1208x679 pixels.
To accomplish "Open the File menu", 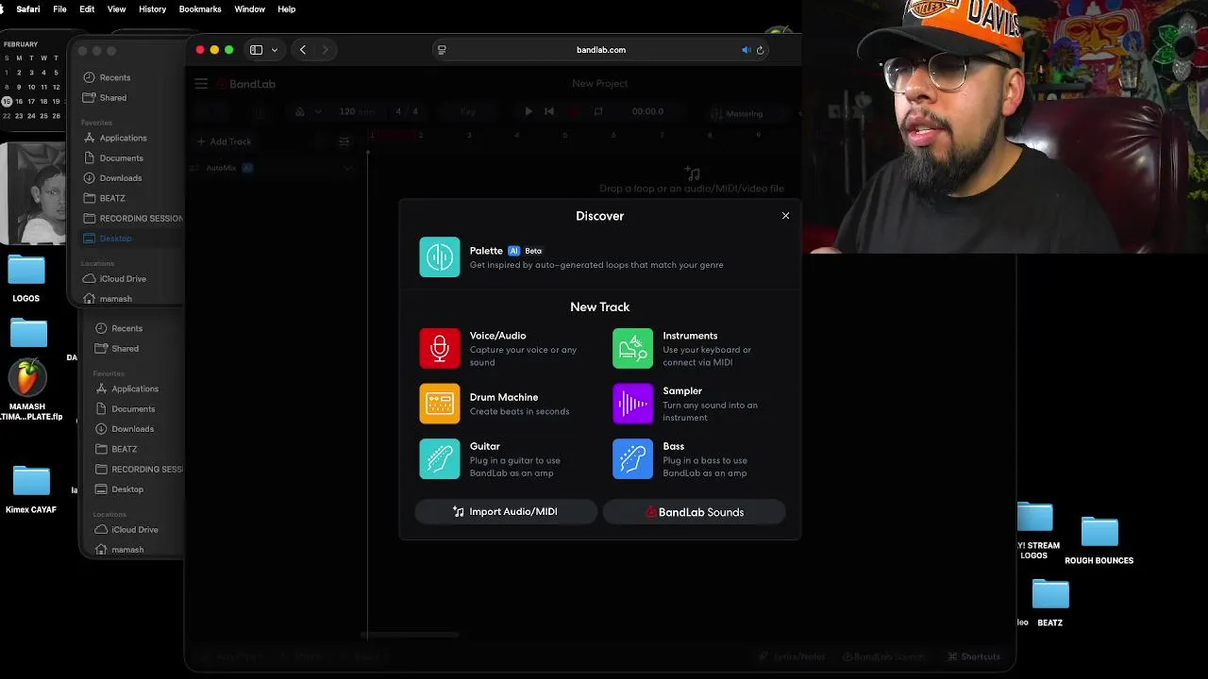I will (59, 8).
